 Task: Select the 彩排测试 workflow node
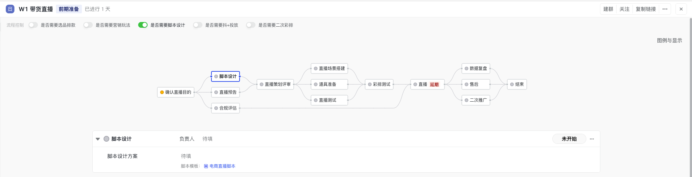pyautogui.click(x=379, y=84)
